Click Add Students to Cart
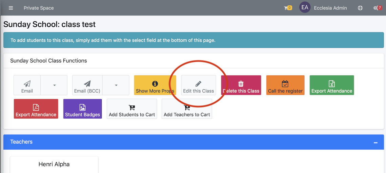The width and height of the screenshot is (386, 173). click(x=132, y=109)
